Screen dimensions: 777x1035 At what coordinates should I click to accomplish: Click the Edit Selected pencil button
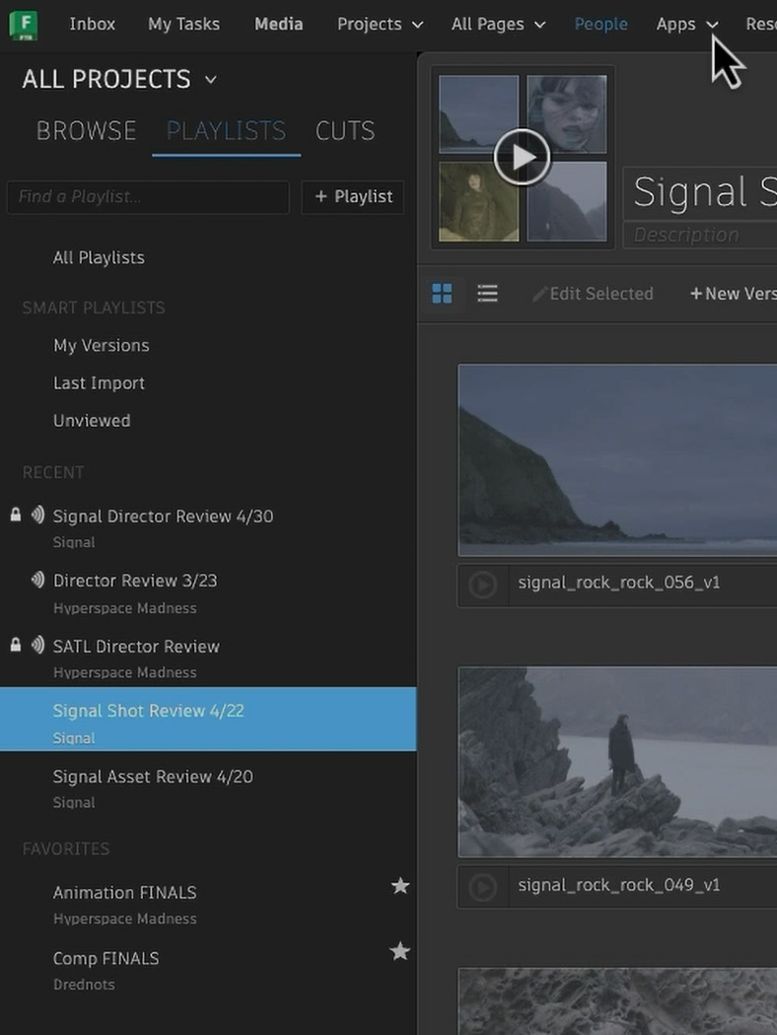(x=593, y=294)
